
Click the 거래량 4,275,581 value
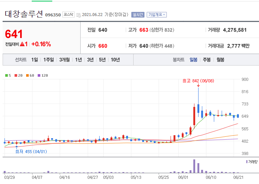coord(235,30)
